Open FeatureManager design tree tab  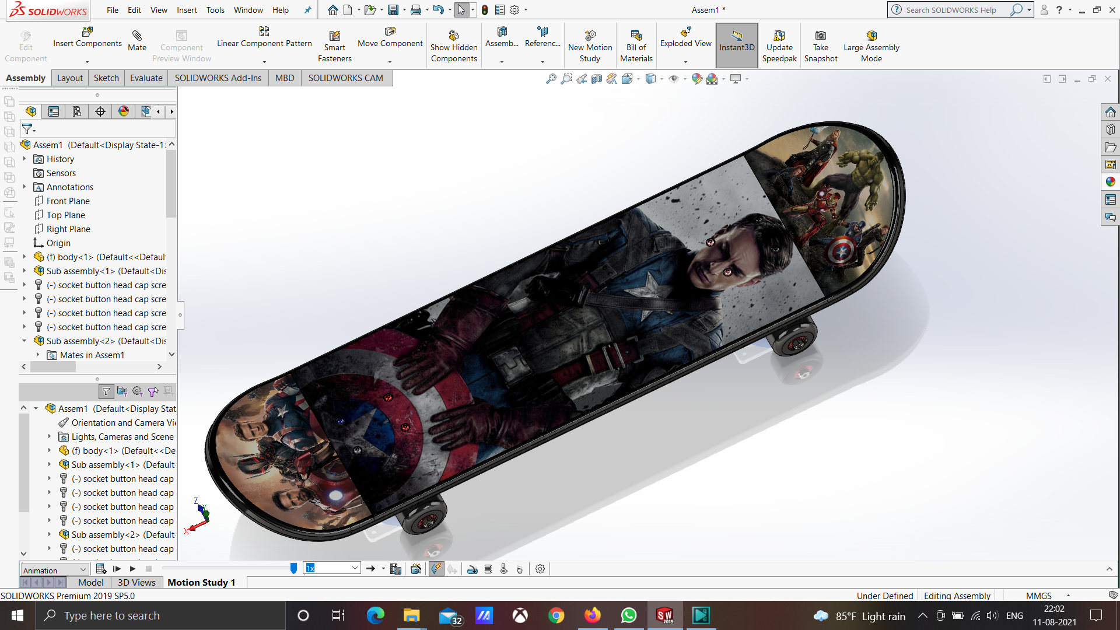[x=31, y=111]
